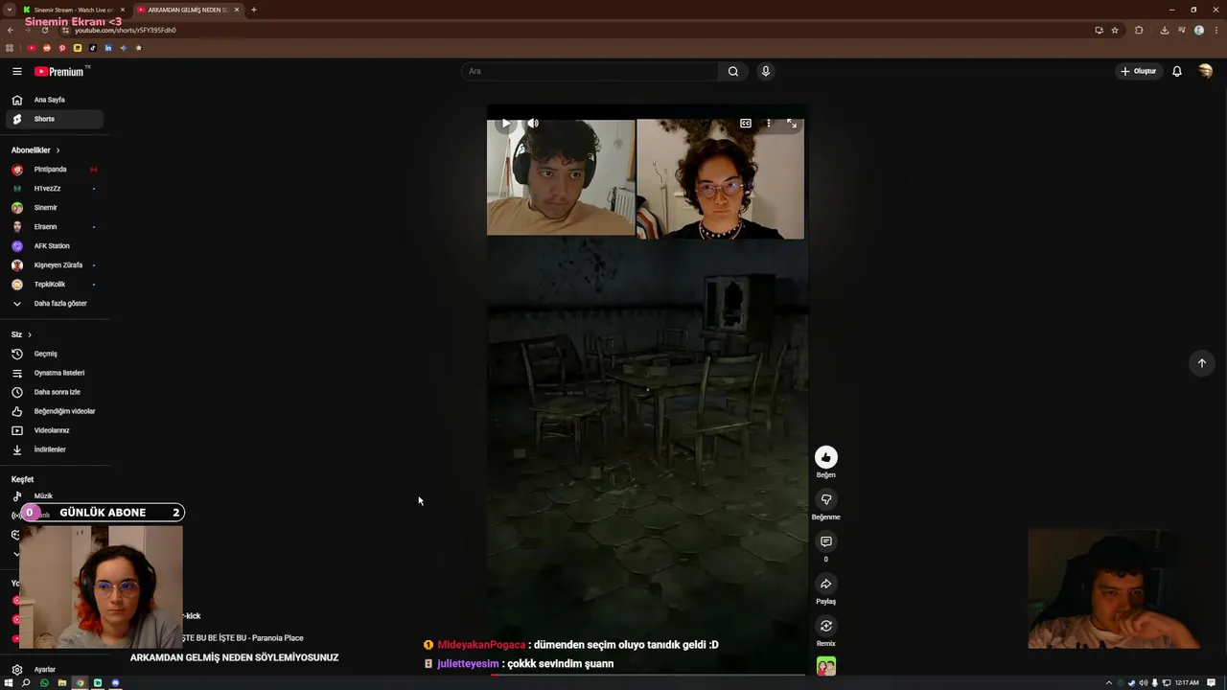Open the YouTube hamburger guide menu

pyautogui.click(x=16, y=71)
